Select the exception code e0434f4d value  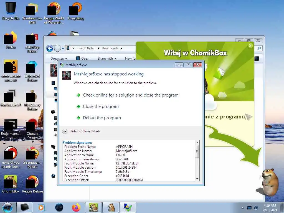pyautogui.click(x=122, y=176)
